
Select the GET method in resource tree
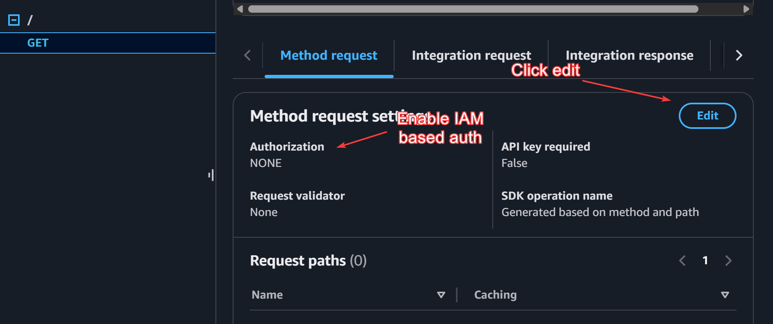[38, 43]
